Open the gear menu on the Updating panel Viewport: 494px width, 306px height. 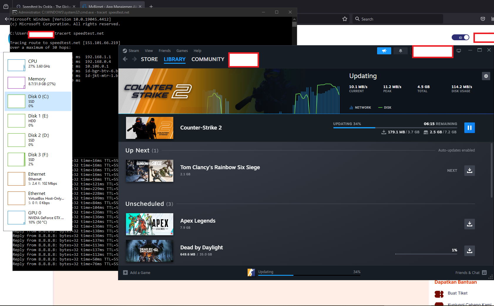pyautogui.click(x=486, y=76)
